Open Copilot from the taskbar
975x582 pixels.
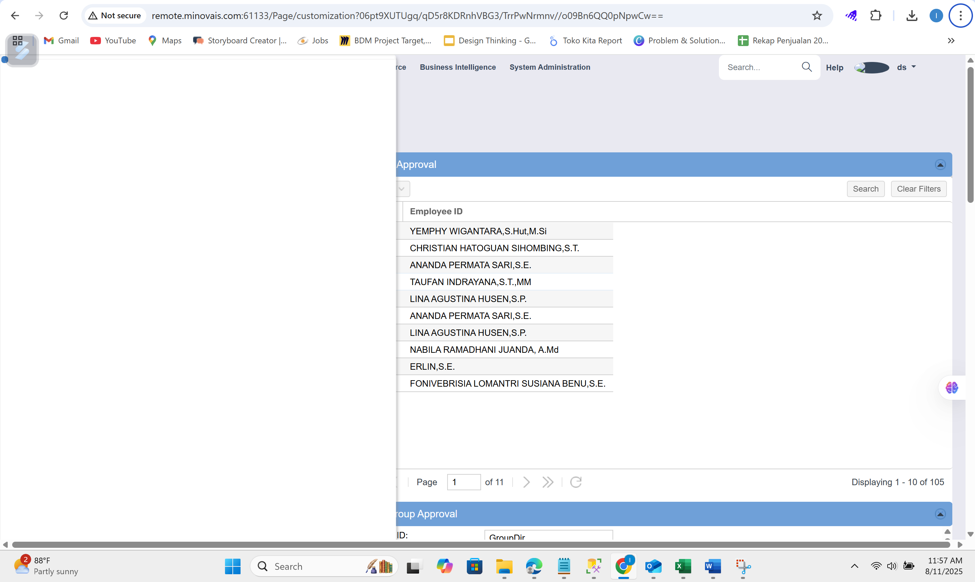click(444, 566)
